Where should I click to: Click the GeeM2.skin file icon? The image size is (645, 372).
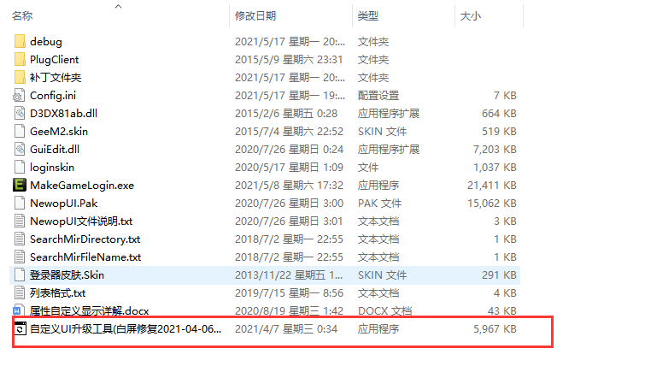tap(20, 132)
